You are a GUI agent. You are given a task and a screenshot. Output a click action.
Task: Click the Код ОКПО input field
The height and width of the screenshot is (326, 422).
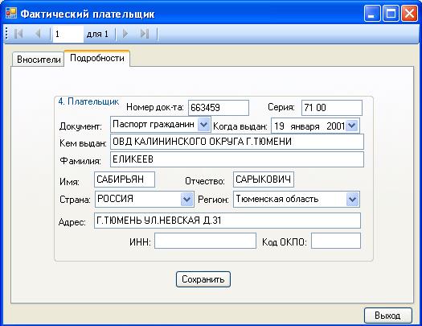336,241
